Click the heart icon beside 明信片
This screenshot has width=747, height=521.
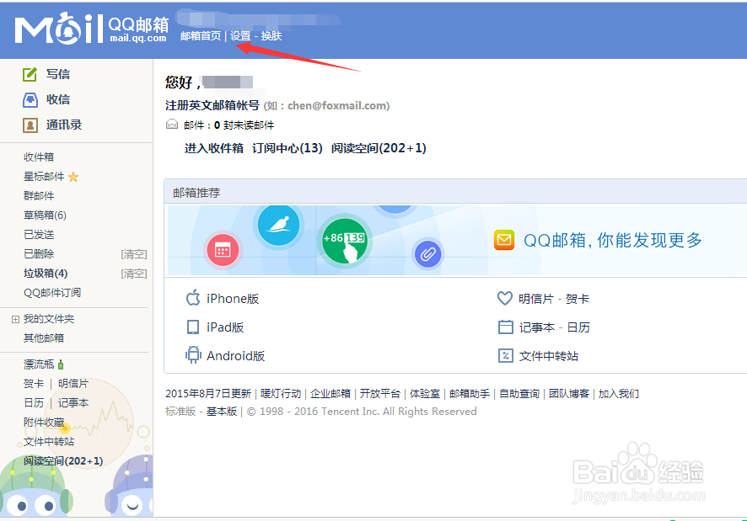504,298
